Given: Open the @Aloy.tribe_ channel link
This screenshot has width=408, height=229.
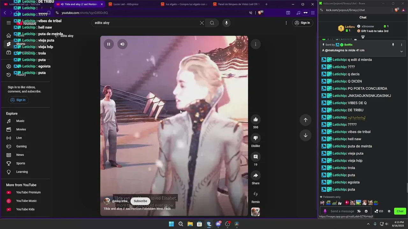Looking at the screenshot, I should (120, 201).
